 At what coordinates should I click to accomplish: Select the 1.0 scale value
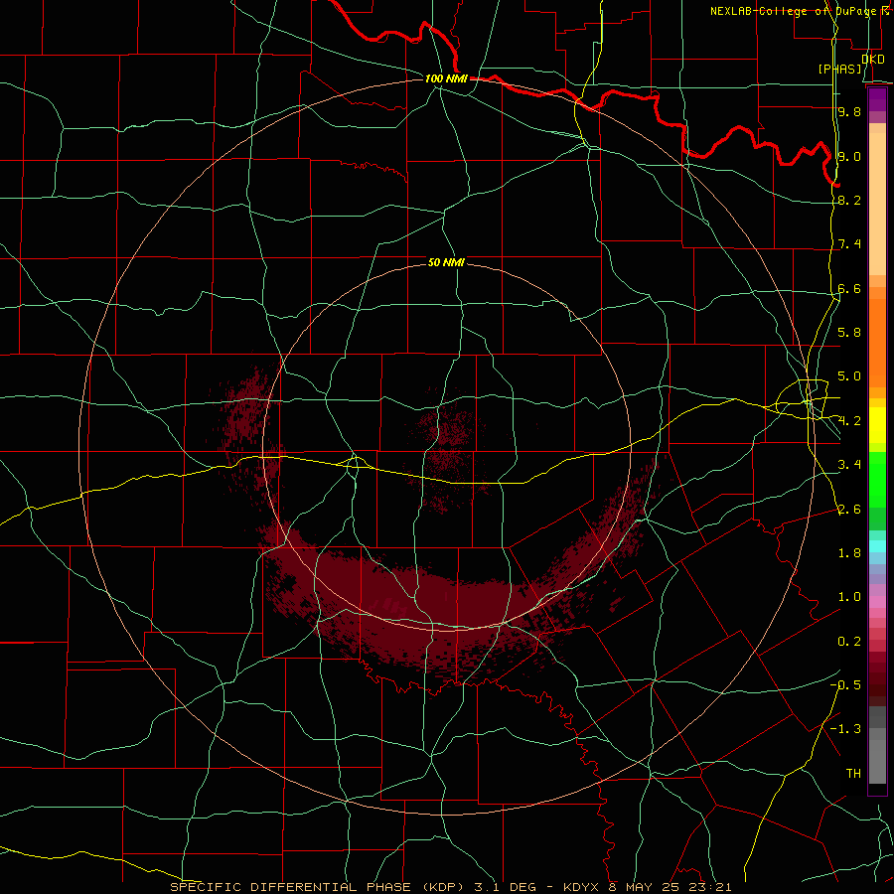point(849,597)
